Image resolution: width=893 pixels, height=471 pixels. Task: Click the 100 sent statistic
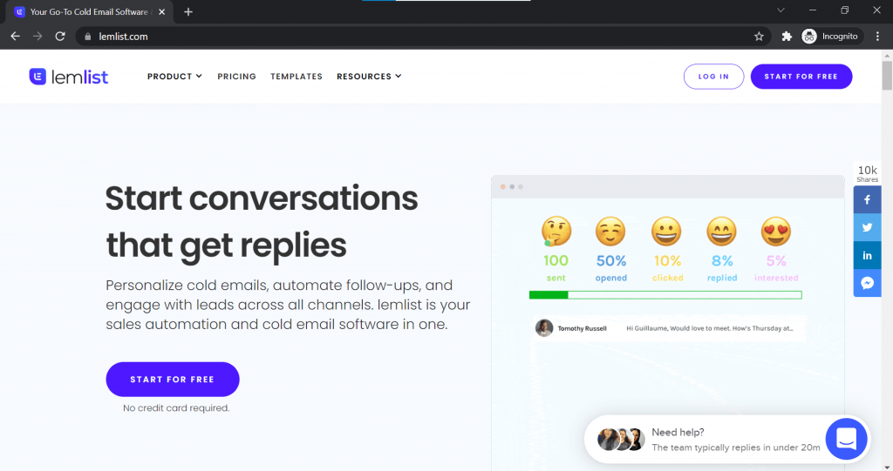(x=556, y=268)
